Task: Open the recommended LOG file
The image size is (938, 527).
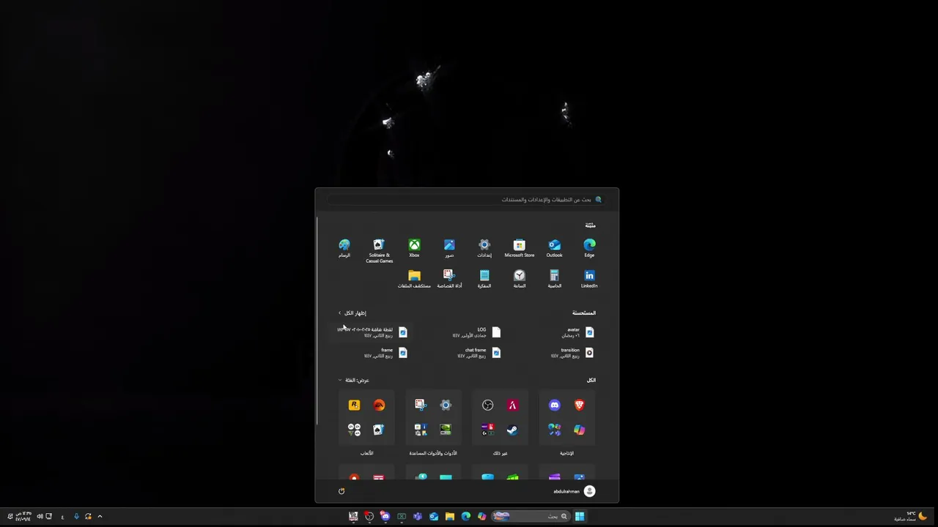Action: (x=476, y=332)
